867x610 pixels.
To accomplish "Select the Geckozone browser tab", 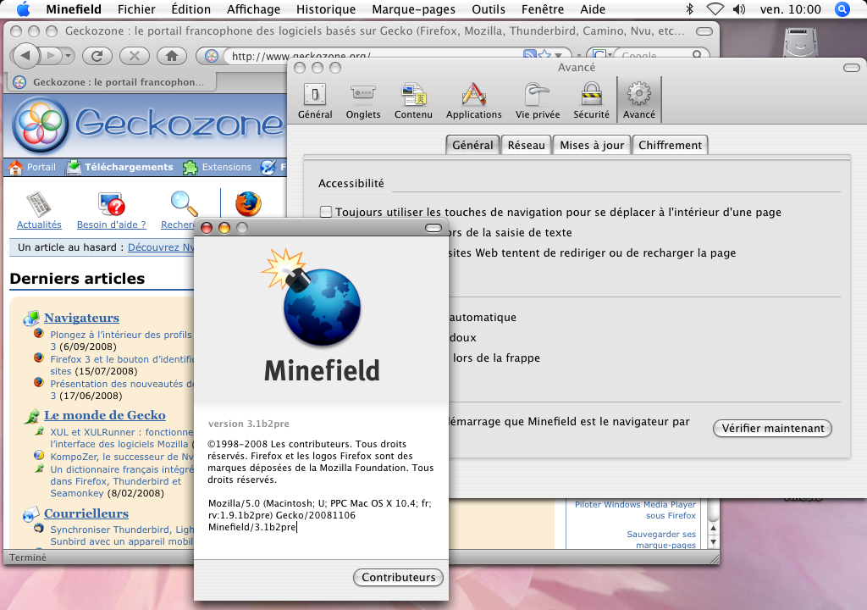I will pos(112,82).
